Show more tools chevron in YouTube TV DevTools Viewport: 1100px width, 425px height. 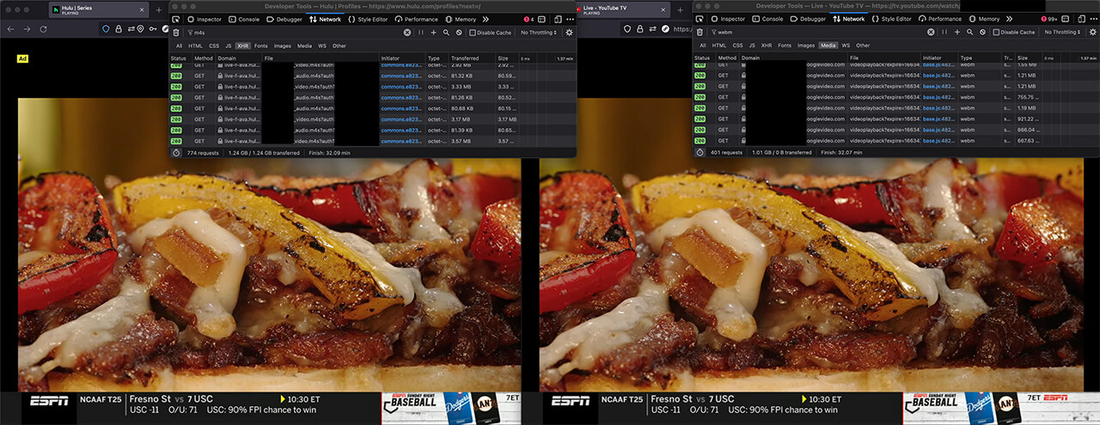tap(1010, 19)
